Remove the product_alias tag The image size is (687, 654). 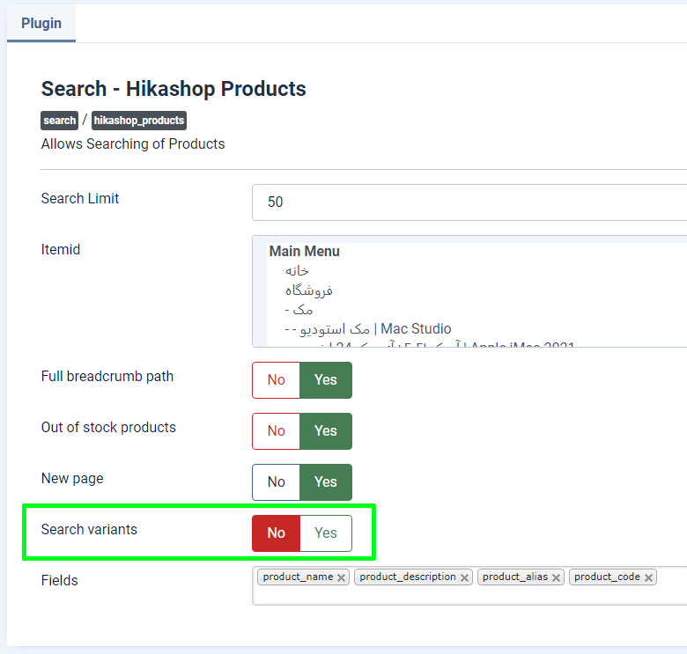coord(557,578)
